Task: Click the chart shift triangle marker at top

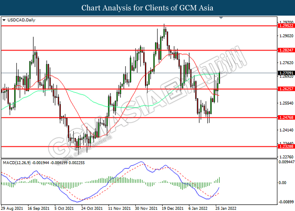Action: [221, 18]
